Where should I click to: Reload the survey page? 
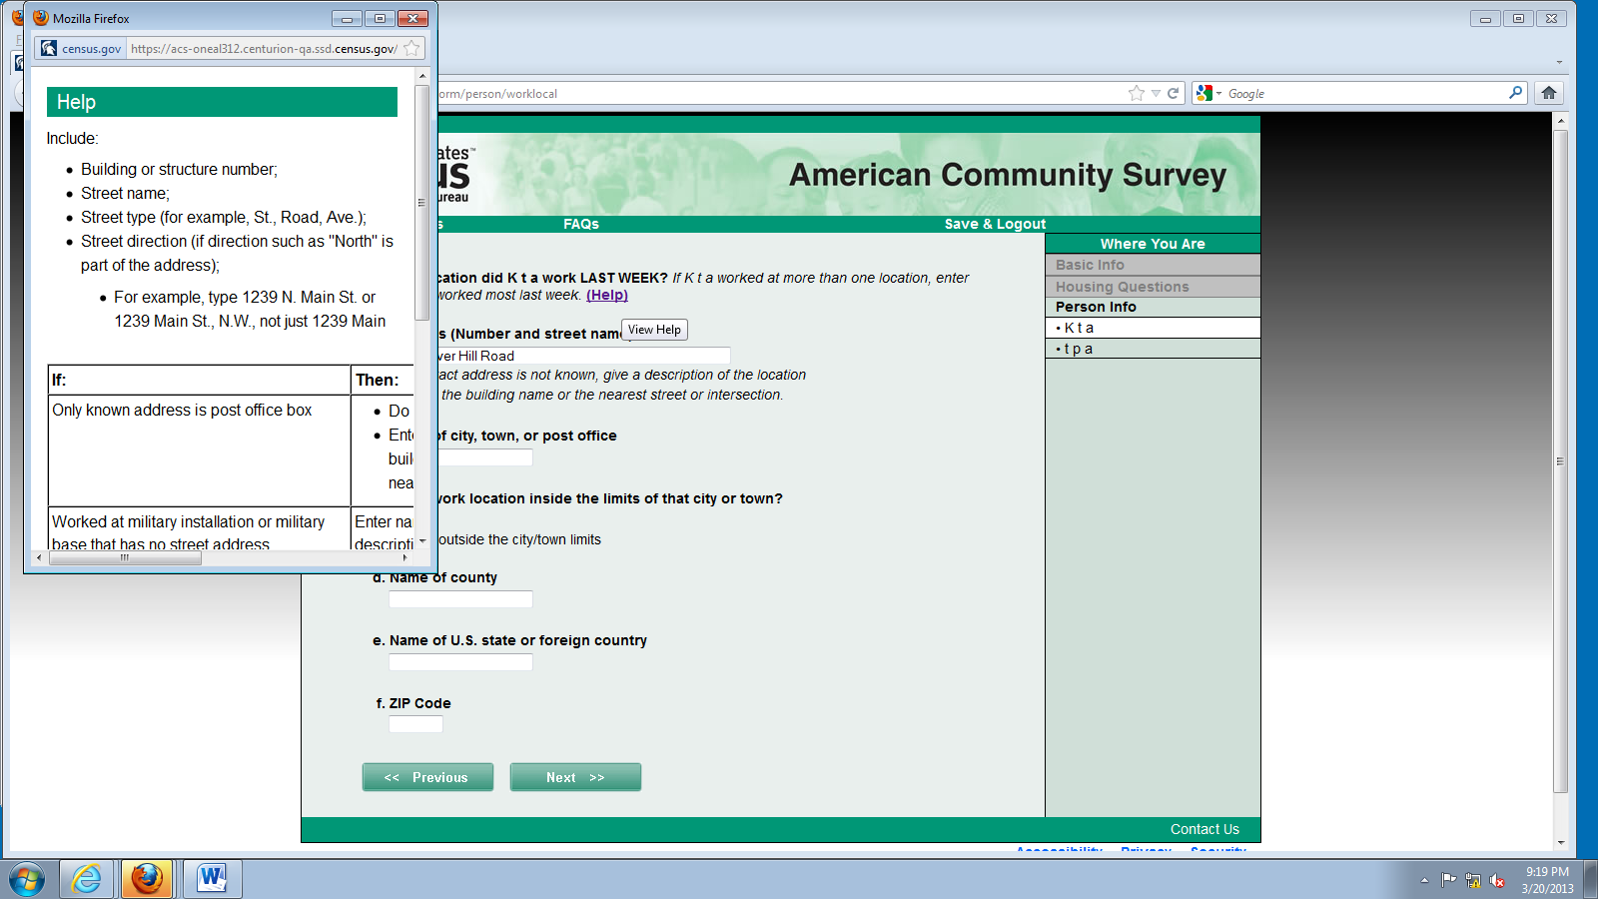1174,93
